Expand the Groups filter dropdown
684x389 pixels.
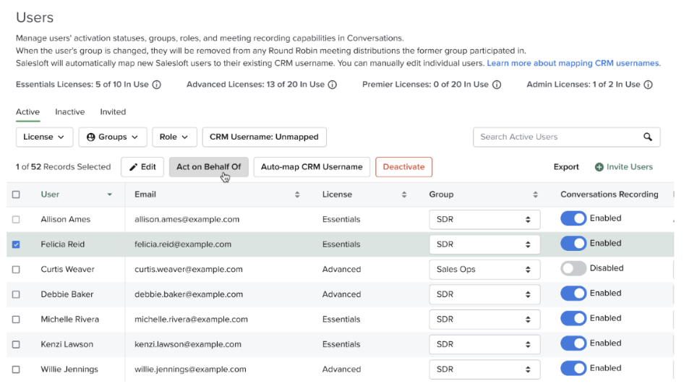pyautogui.click(x=112, y=137)
